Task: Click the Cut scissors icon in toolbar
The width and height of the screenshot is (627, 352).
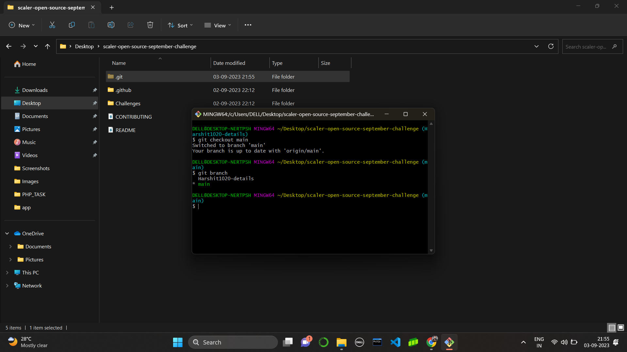Action: (52, 25)
